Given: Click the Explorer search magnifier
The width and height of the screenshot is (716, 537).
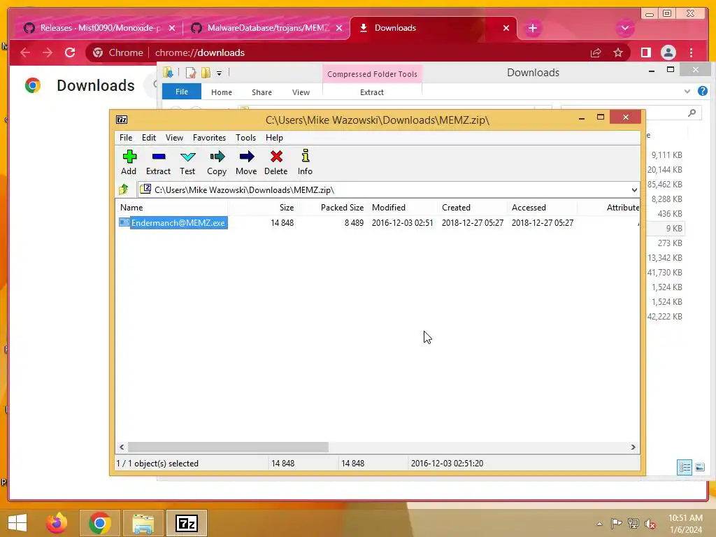Looking at the screenshot, I should (692, 113).
